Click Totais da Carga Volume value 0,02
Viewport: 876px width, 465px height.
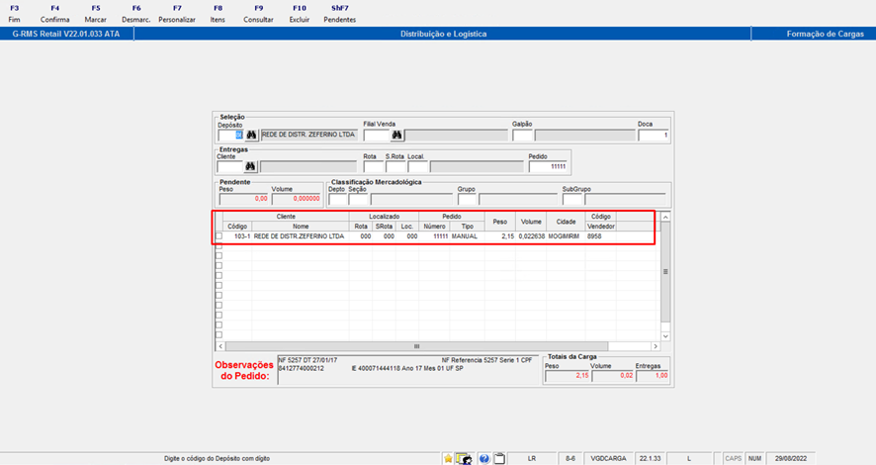tap(612, 376)
